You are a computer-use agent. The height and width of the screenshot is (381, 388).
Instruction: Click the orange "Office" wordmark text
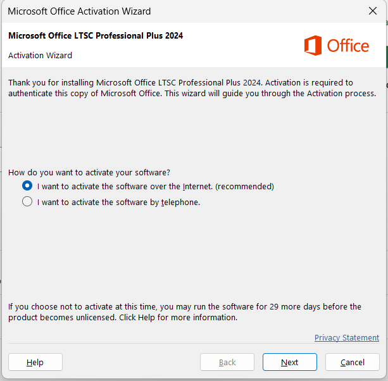pyautogui.click(x=348, y=46)
